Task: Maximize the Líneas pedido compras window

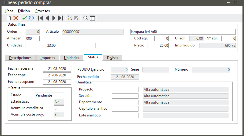Action: pyautogui.click(x=235, y=2)
